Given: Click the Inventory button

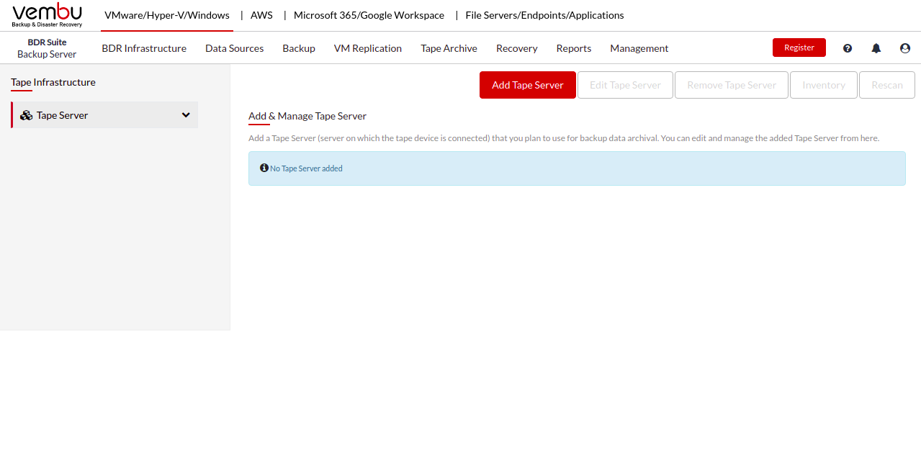Looking at the screenshot, I should click(x=824, y=85).
